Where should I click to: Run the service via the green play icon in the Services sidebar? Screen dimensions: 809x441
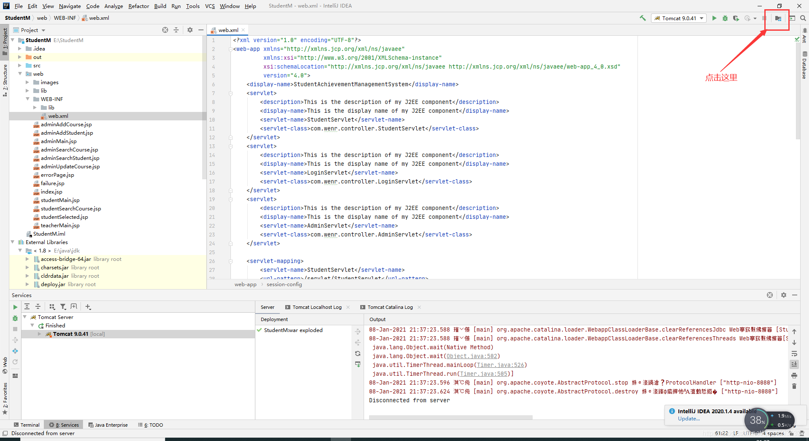tap(15, 307)
